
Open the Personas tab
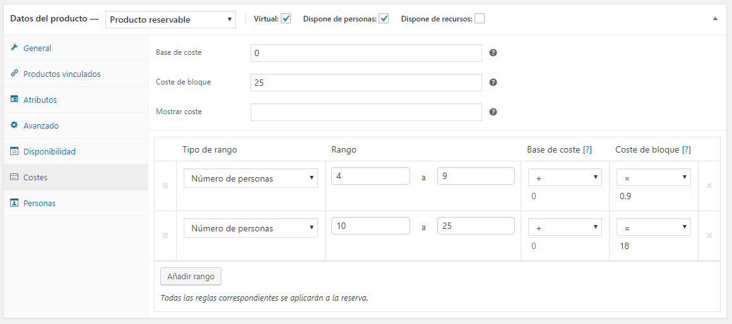(x=76, y=203)
